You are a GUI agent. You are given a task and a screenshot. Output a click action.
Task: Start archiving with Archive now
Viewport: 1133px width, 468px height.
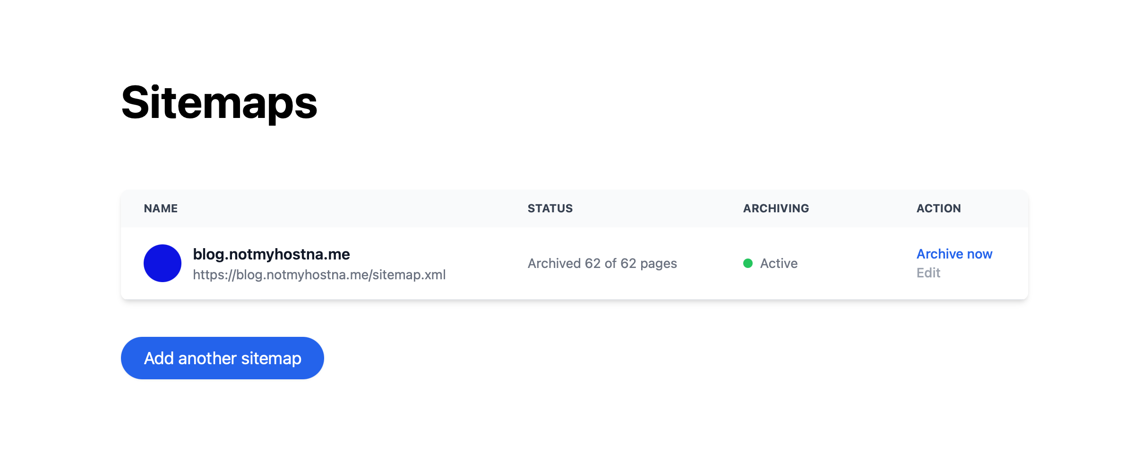click(954, 254)
